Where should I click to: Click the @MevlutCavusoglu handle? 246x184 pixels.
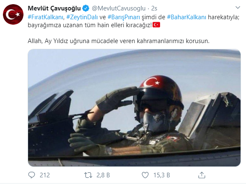[x=119, y=8]
